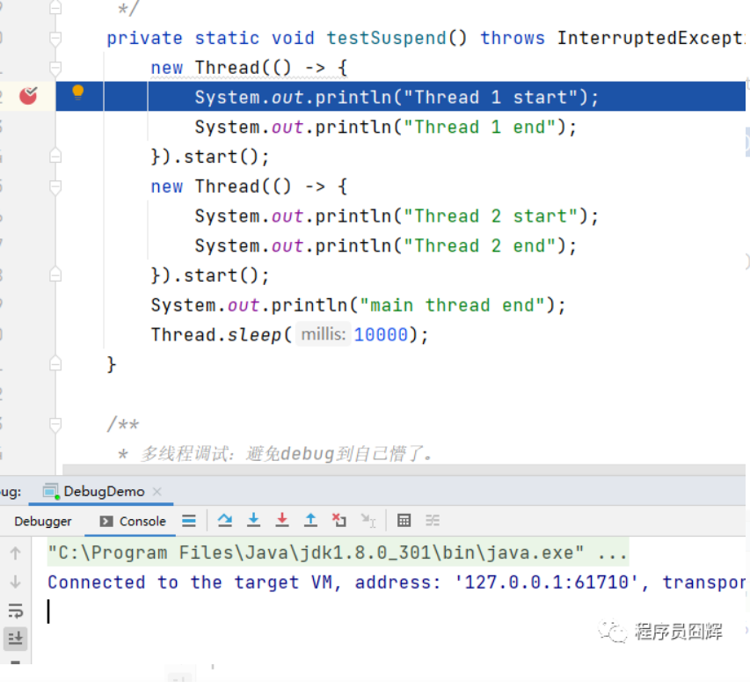The image size is (750, 688).
Task: Click the java.exe command line in console
Action: [x=338, y=553]
